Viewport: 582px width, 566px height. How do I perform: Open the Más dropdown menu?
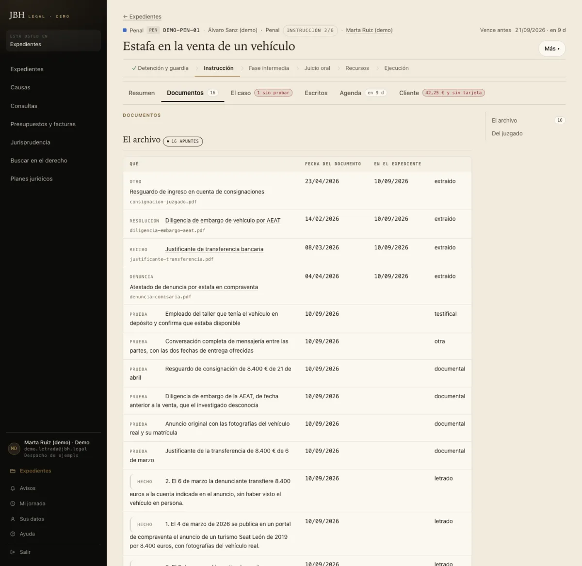coord(552,49)
